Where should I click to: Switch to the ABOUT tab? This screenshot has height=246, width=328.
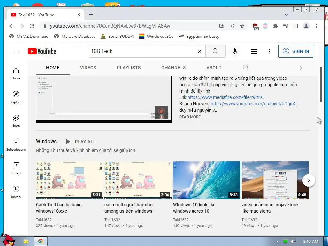[214, 68]
